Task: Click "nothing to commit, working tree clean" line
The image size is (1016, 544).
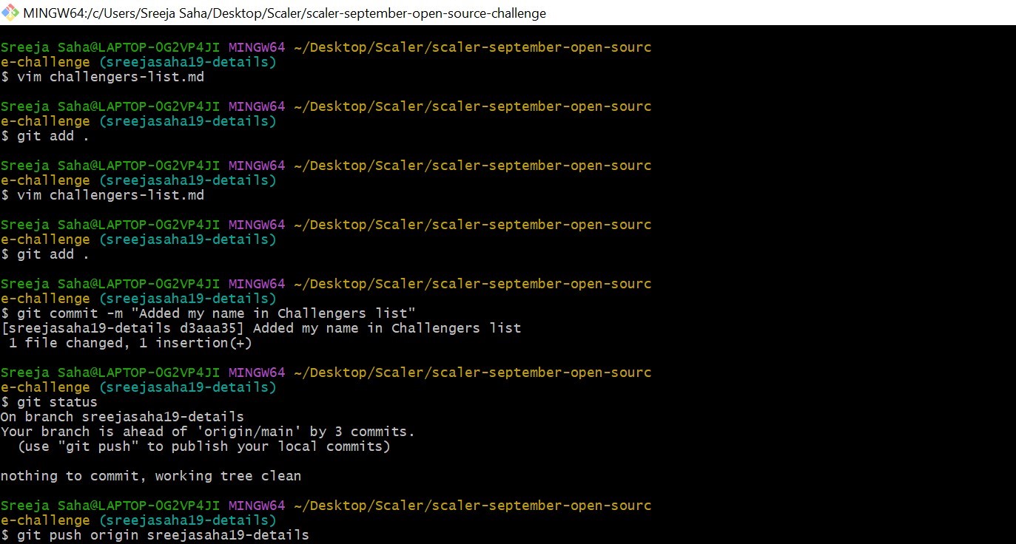Action: 151,476
